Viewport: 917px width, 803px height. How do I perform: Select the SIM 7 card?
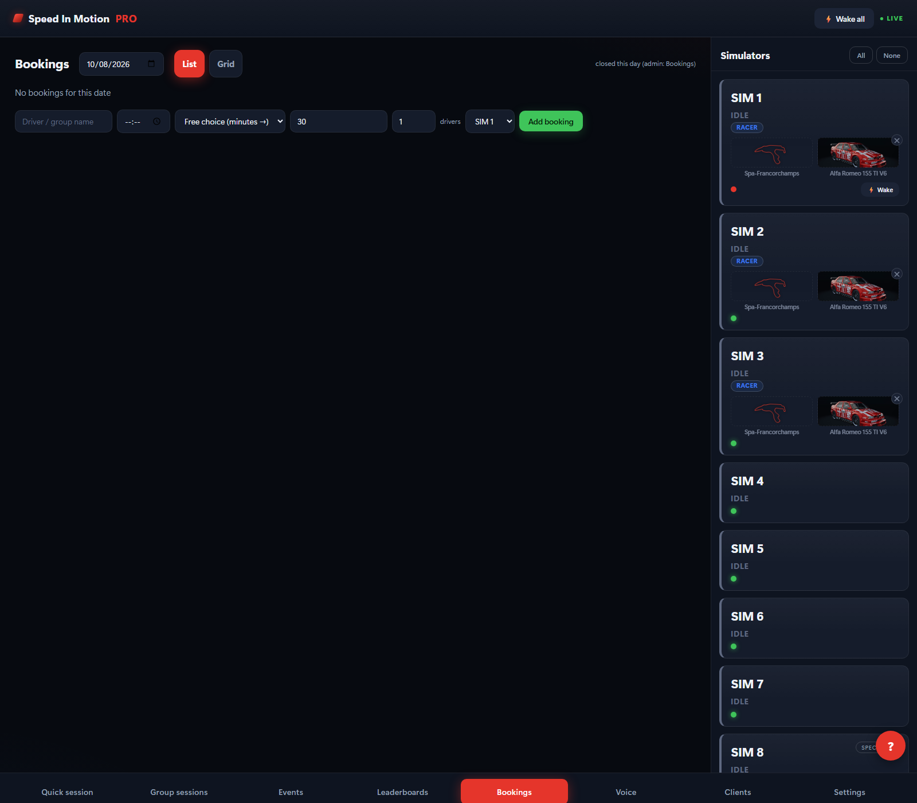click(x=814, y=696)
